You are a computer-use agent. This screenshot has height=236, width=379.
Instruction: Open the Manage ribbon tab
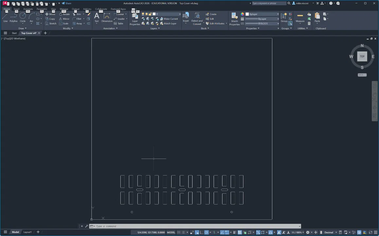(x=64, y=9)
